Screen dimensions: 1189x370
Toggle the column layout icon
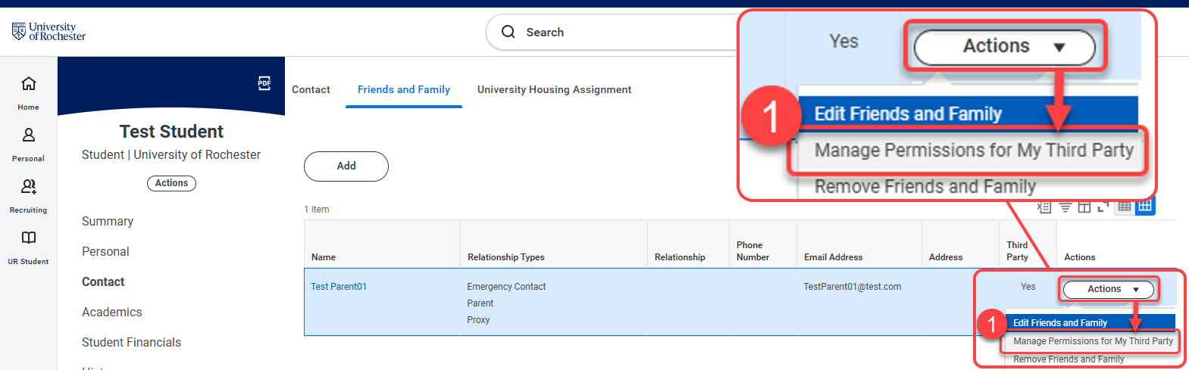[1084, 207]
